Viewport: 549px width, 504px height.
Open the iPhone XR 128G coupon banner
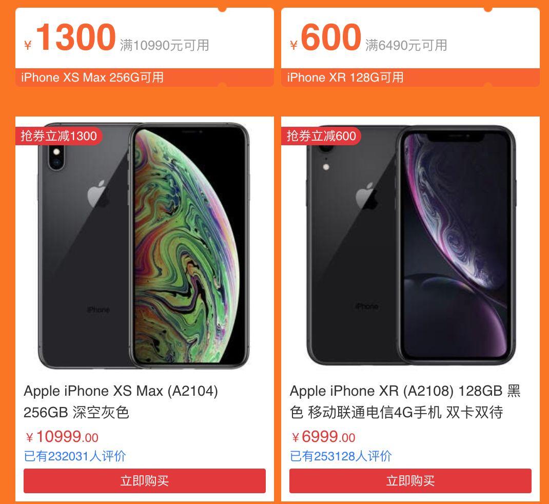(410, 77)
